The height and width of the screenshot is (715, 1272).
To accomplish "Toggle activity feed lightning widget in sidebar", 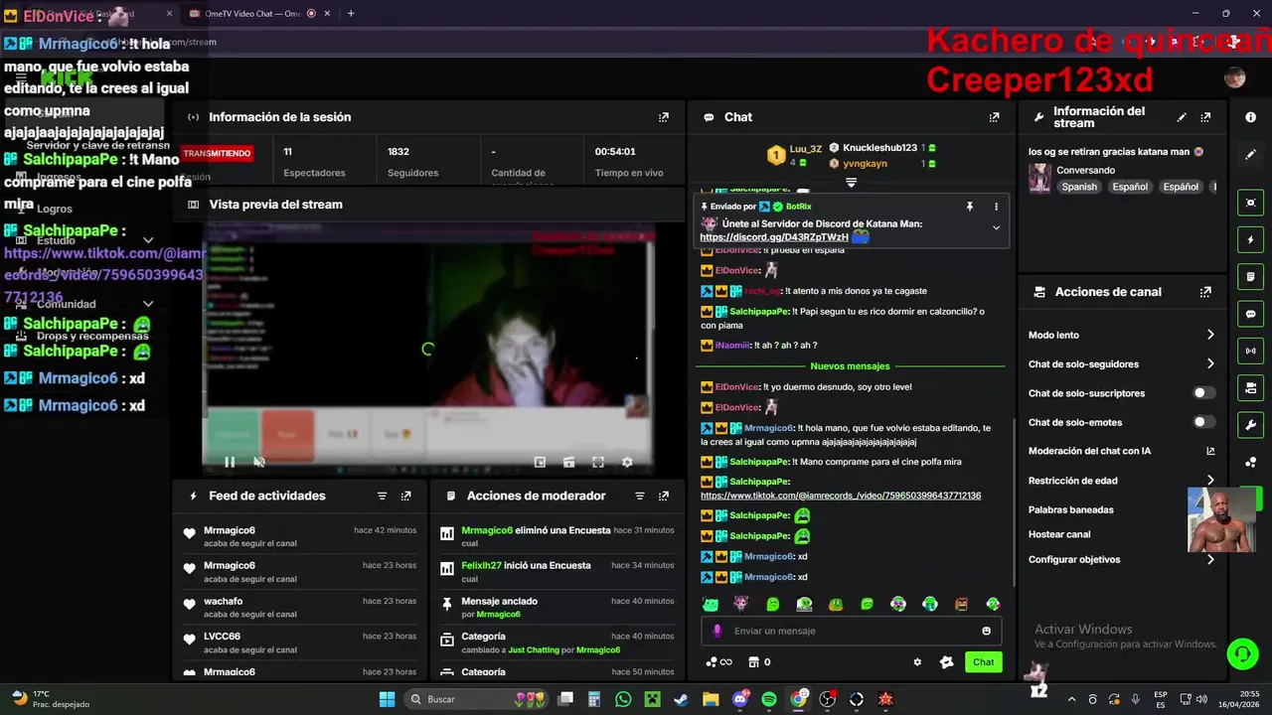I will 1250,239.
